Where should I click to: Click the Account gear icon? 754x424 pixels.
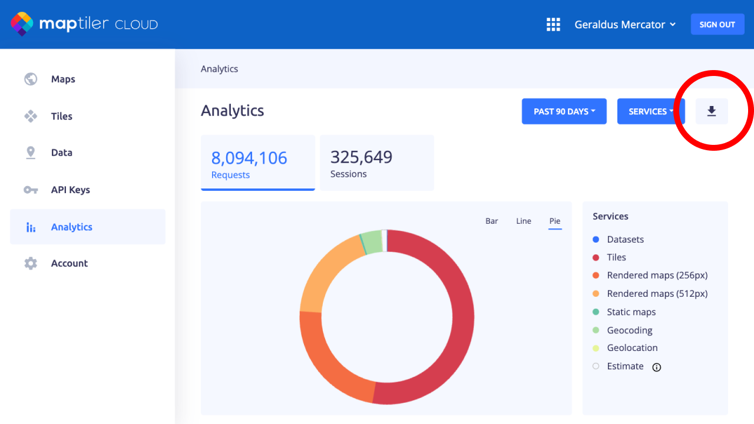point(31,263)
